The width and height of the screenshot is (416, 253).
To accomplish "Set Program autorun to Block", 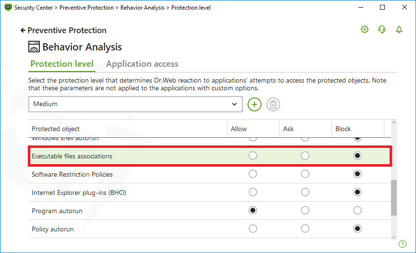I will pyautogui.click(x=357, y=211).
